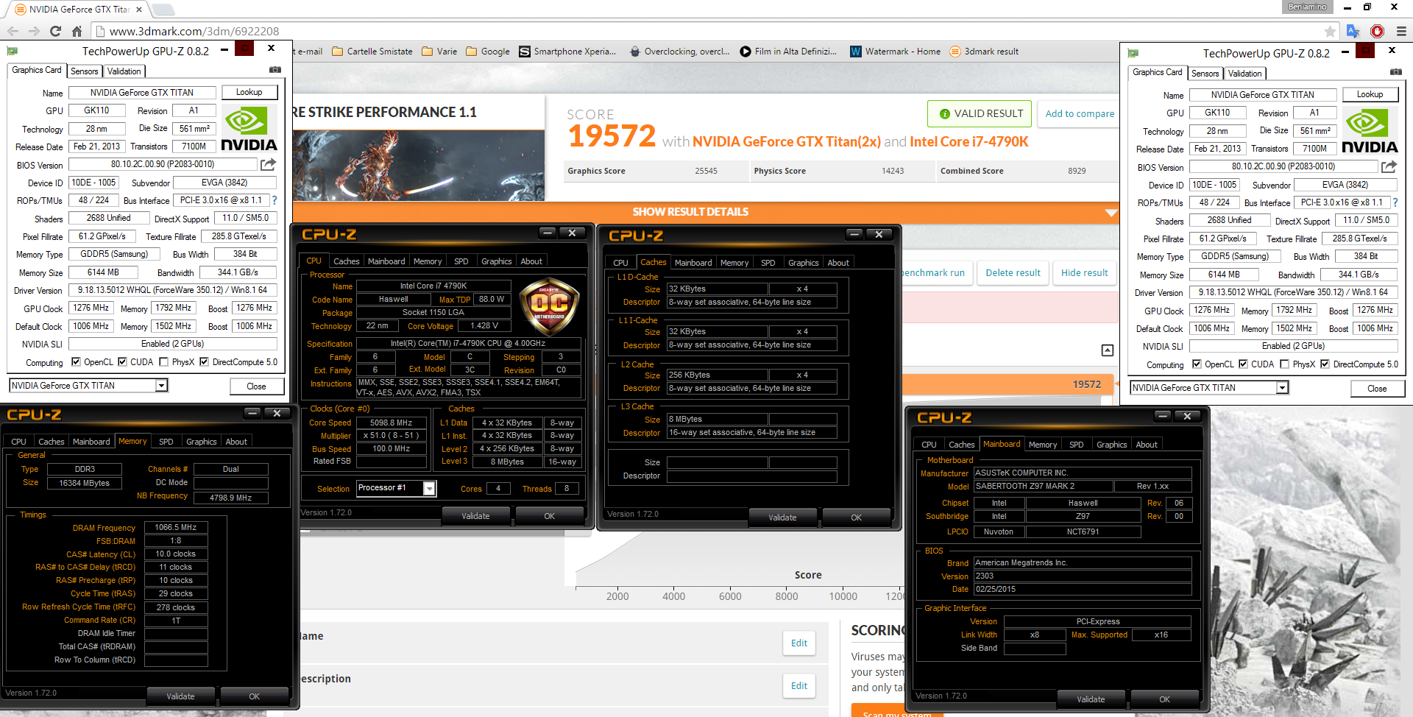Viewport: 1413px width, 717px height.
Task: Click the browser forward arrow
Action: click(34, 31)
